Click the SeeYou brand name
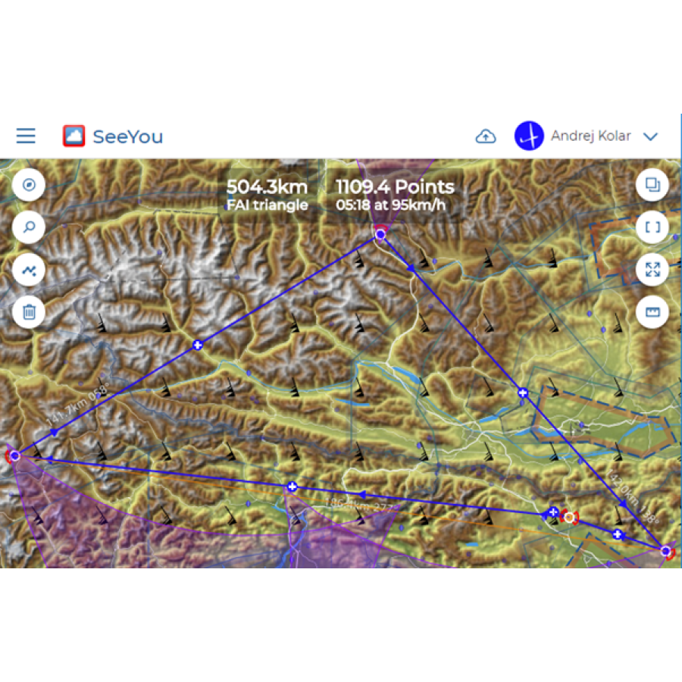682x682 pixels. [x=128, y=136]
